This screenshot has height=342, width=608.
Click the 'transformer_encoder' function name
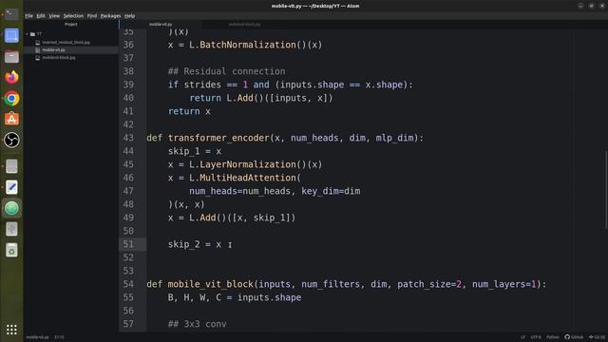click(x=218, y=138)
